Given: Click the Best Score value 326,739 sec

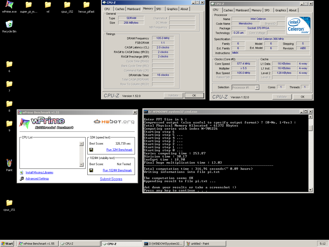Looking at the screenshot, I should (123, 144).
